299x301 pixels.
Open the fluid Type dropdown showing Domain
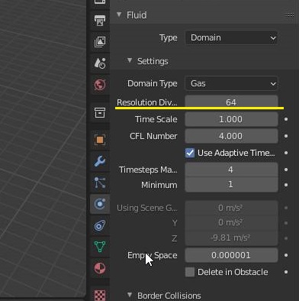(x=231, y=38)
